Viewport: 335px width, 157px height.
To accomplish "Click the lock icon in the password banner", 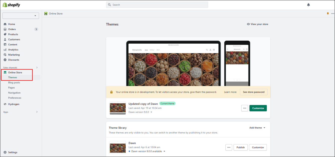I will pyautogui.click(x=111, y=92).
